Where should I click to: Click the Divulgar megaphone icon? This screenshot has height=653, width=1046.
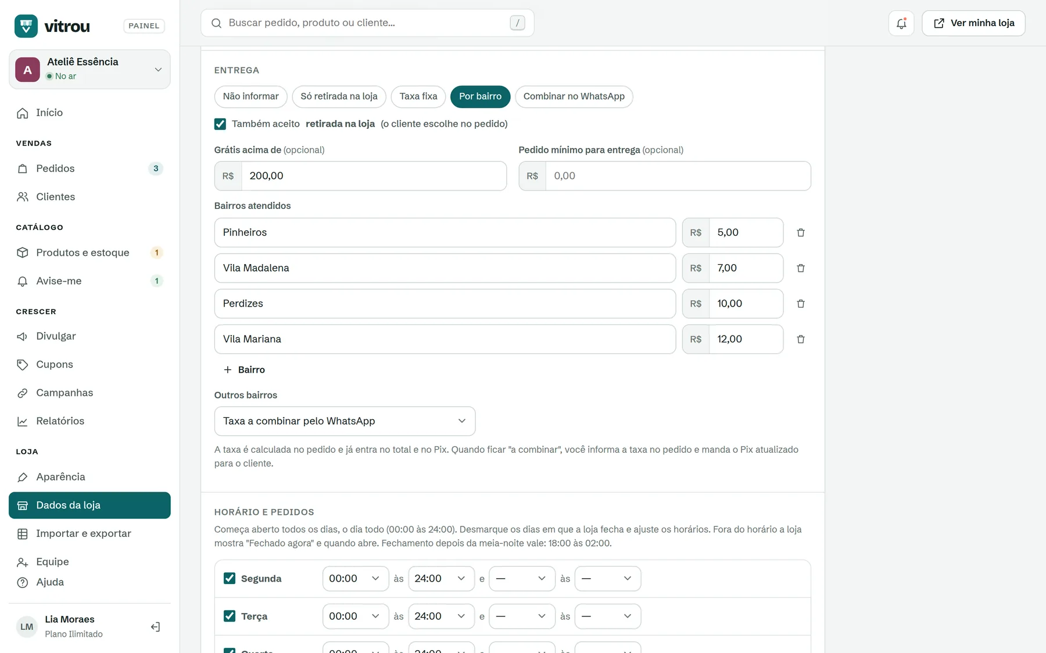click(23, 337)
